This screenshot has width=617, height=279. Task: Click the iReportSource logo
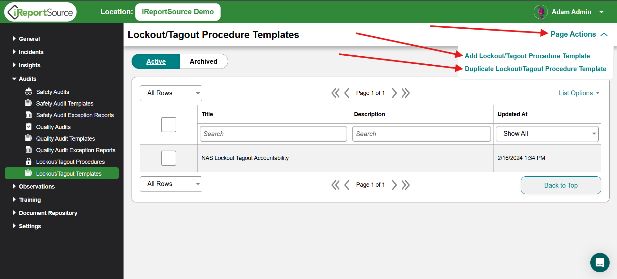tap(40, 12)
